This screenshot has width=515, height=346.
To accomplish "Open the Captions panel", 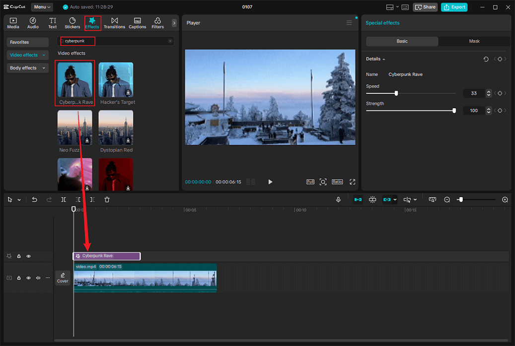I will (x=137, y=22).
